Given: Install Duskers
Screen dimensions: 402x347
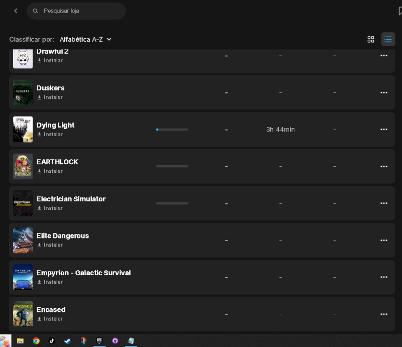Looking at the screenshot, I should click(50, 97).
